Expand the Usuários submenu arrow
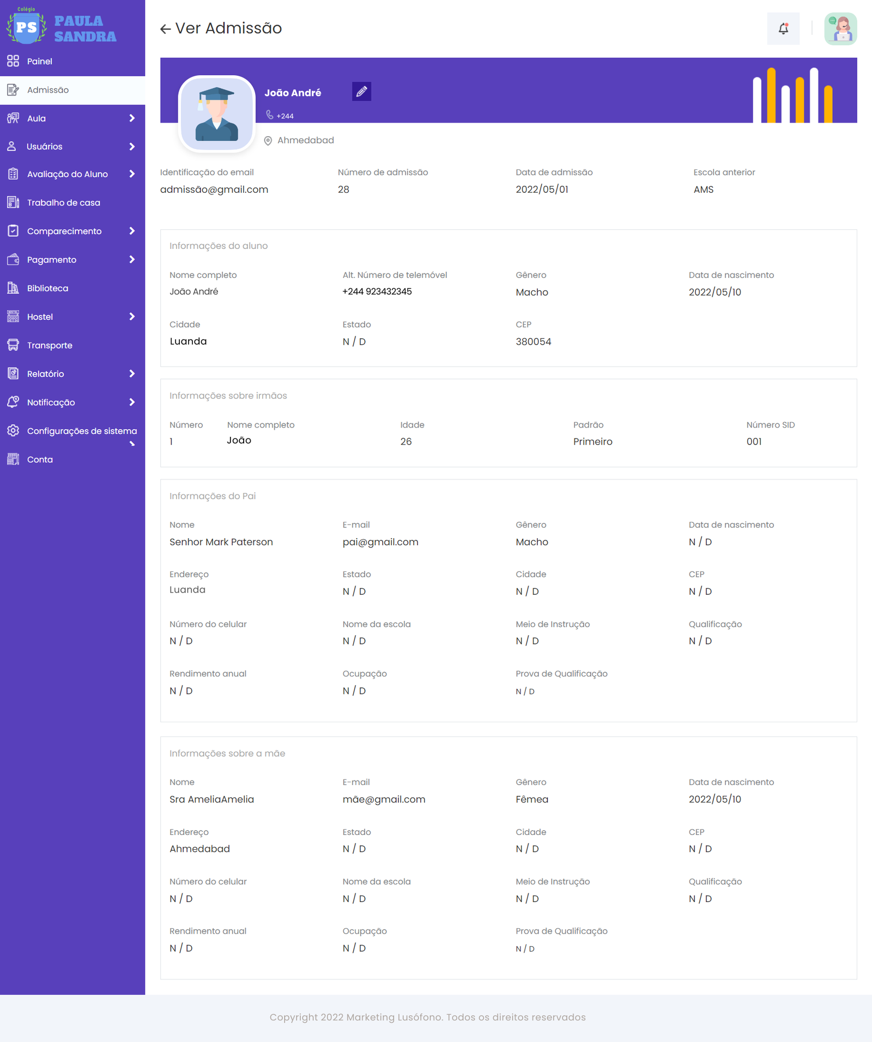This screenshot has height=1042, width=872. tap(132, 147)
